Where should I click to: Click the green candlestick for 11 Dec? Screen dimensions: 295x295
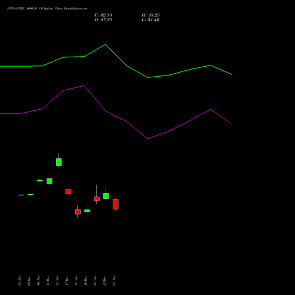click(x=50, y=181)
